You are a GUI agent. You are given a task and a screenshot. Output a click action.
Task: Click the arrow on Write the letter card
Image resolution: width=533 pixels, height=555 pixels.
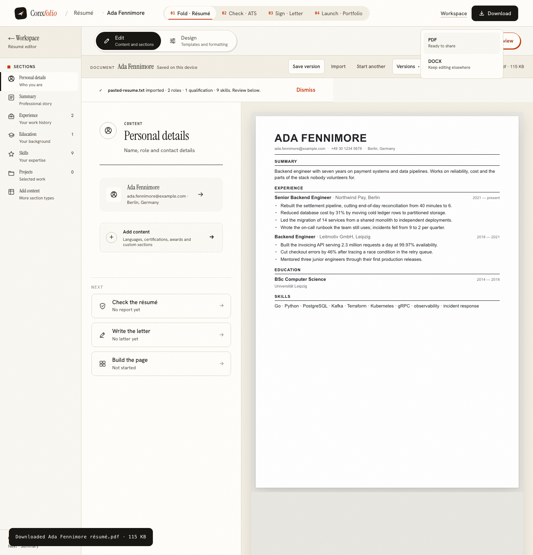click(x=221, y=335)
